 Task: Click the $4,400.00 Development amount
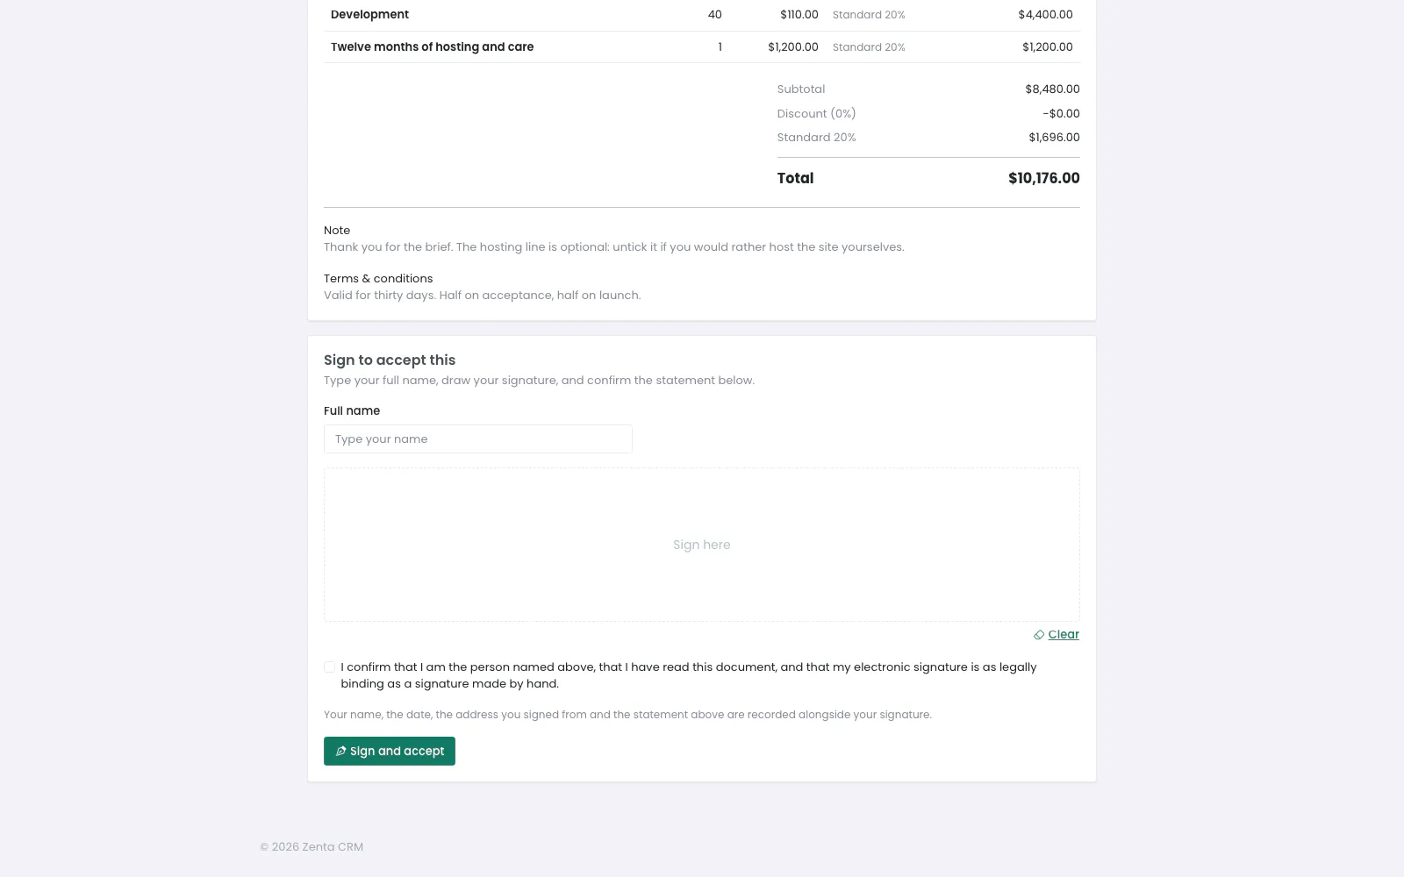click(x=1045, y=15)
